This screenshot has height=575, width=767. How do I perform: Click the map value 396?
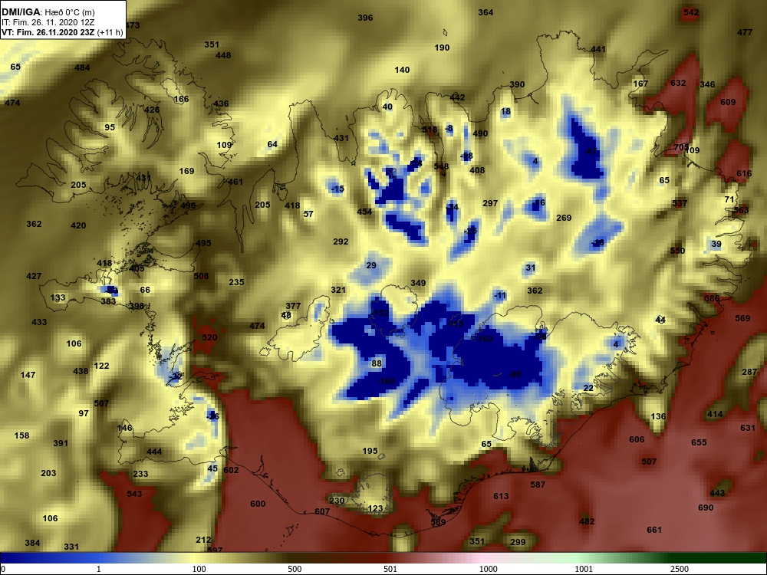point(365,18)
